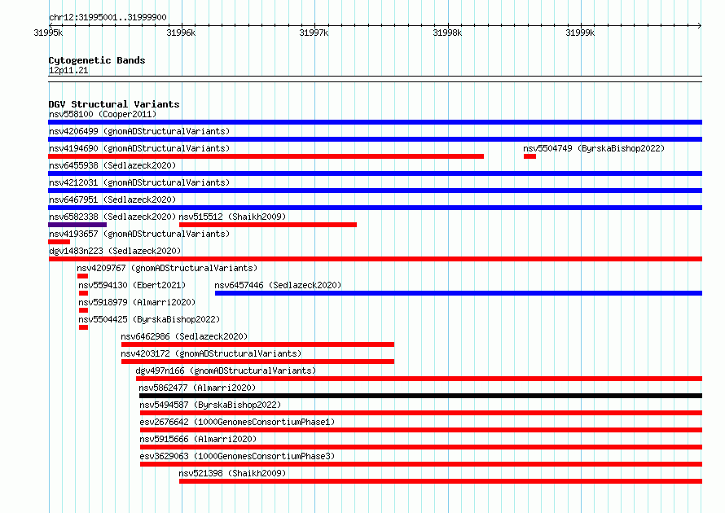Click the red dgv1483n223 variant bar
This screenshot has height=513, width=725.
[x=375, y=259]
